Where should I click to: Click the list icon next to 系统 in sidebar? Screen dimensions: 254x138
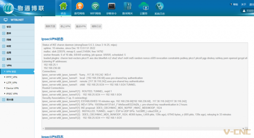tap(3, 59)
